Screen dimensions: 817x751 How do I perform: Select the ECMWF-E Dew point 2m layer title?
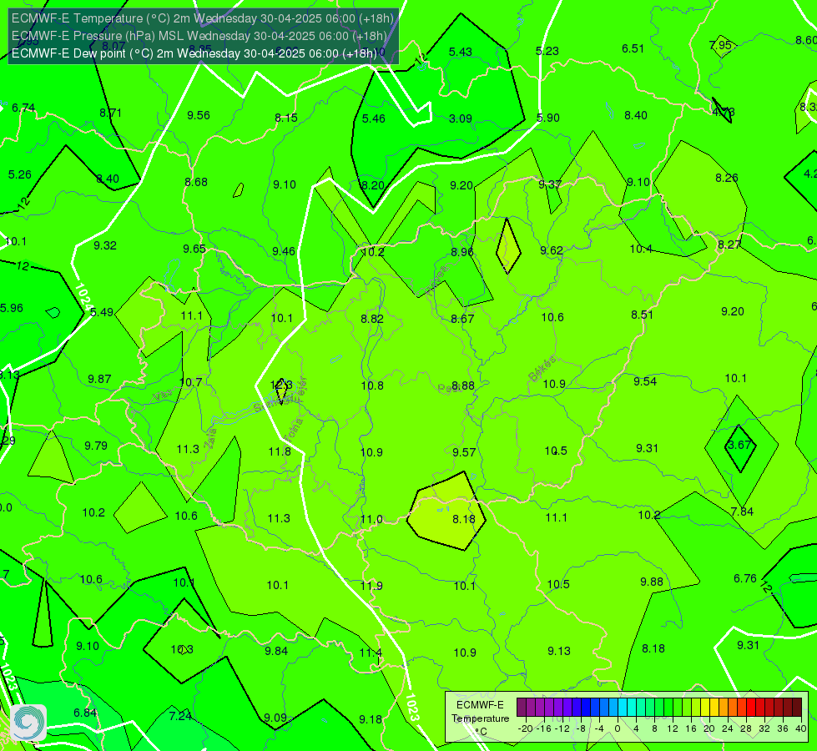tap(194, 53)
